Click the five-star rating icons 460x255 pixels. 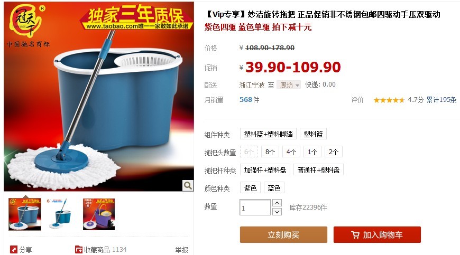point(389,100)
